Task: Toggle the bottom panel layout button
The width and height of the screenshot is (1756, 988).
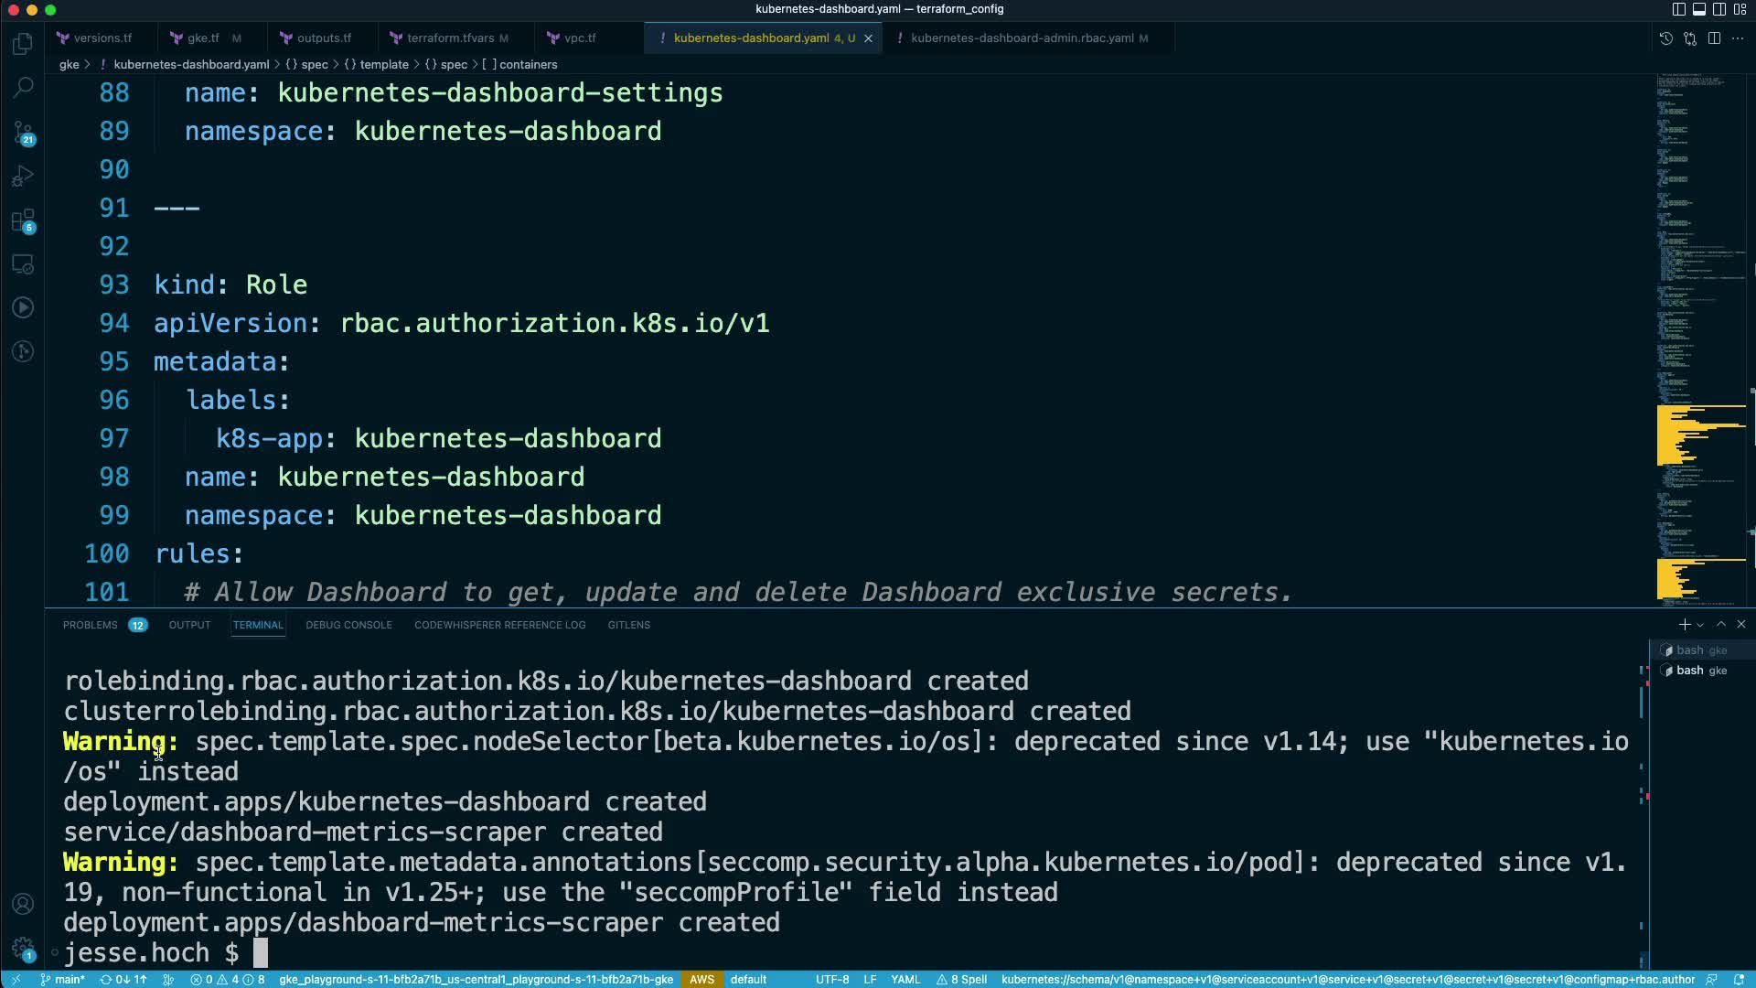Action: [x=1698, y=9]
